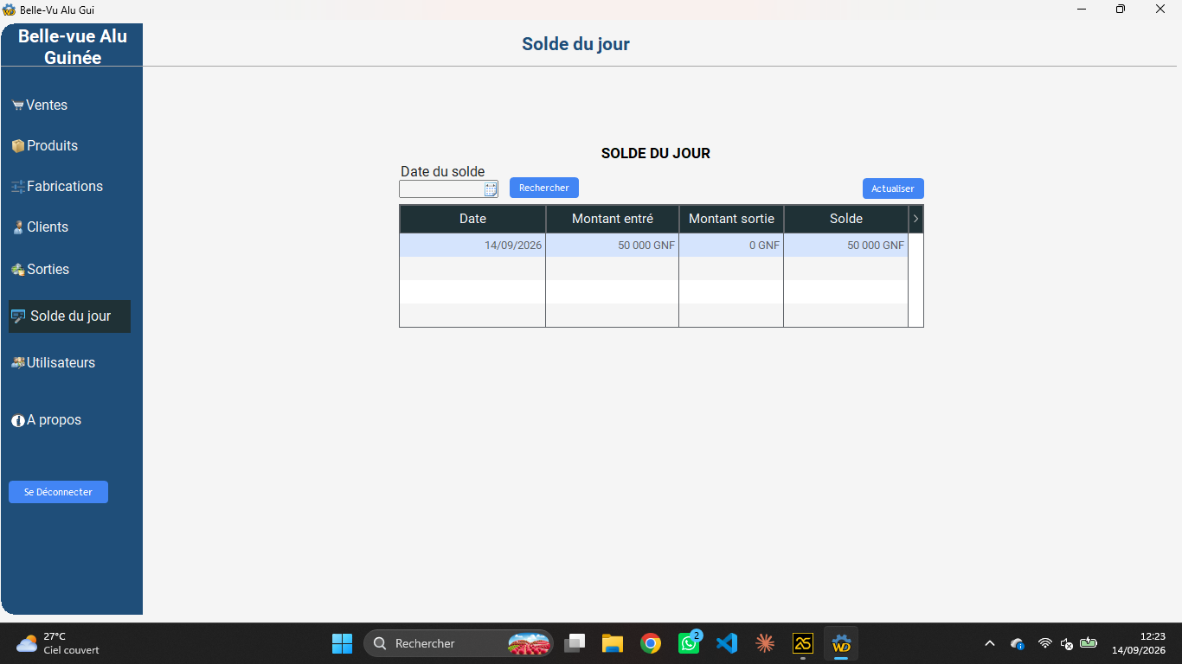Click the Actualiser button
Image resolution: width=1182 pixels, height=664 pixels.
point(893,188)
